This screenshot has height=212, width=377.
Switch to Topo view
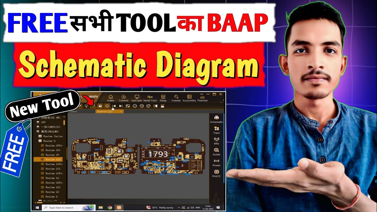coord(216,130)
